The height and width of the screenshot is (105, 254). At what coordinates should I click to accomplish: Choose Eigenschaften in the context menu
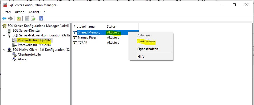point(148,49)
